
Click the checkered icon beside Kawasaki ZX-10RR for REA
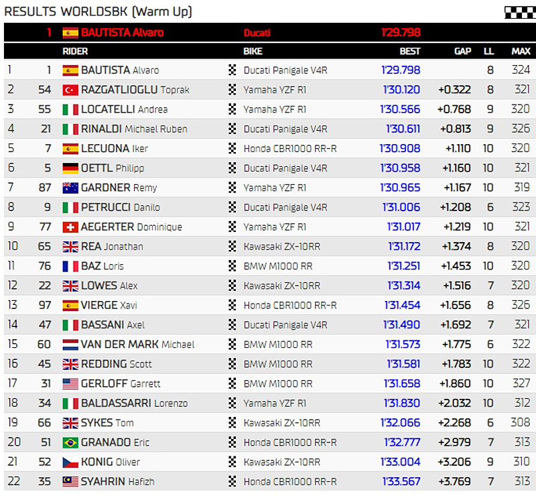coord(232,247)
